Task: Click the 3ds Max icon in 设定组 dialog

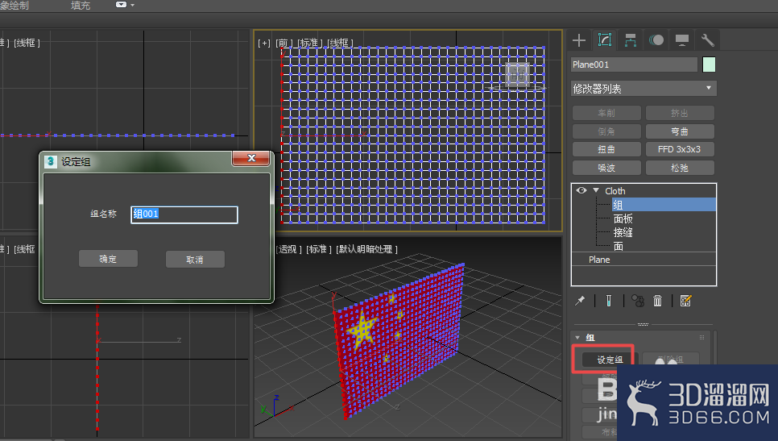Action: coord(50,161)
